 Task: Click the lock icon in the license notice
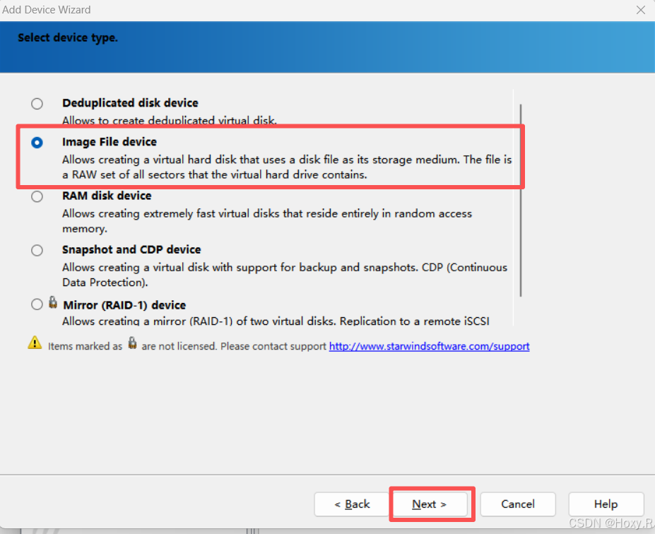pos(132,343)
